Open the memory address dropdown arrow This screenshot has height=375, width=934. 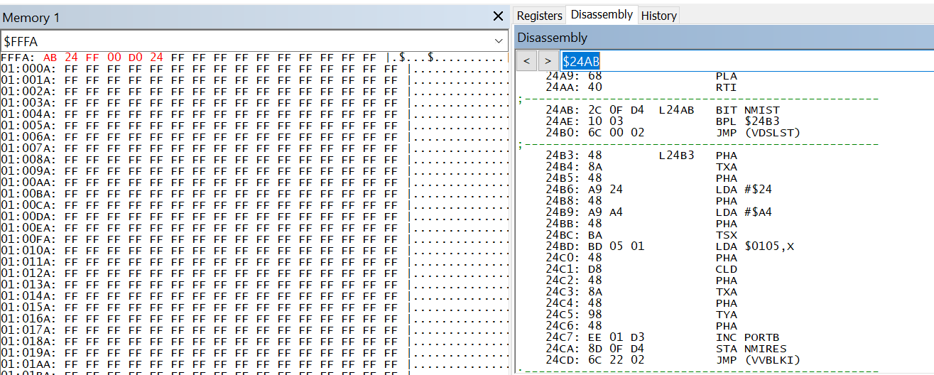499,42
